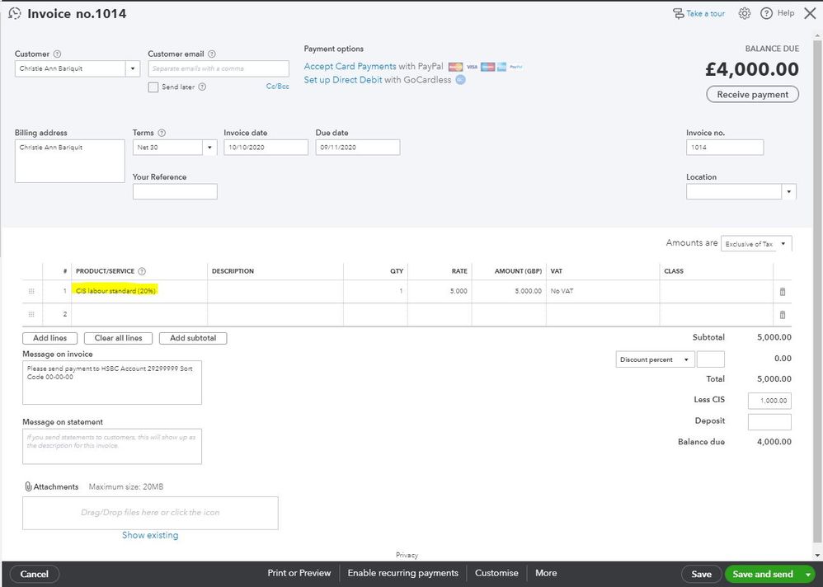Click the Attachments paperclip icon
The image size is (823, 587).
tap(28, 486)
